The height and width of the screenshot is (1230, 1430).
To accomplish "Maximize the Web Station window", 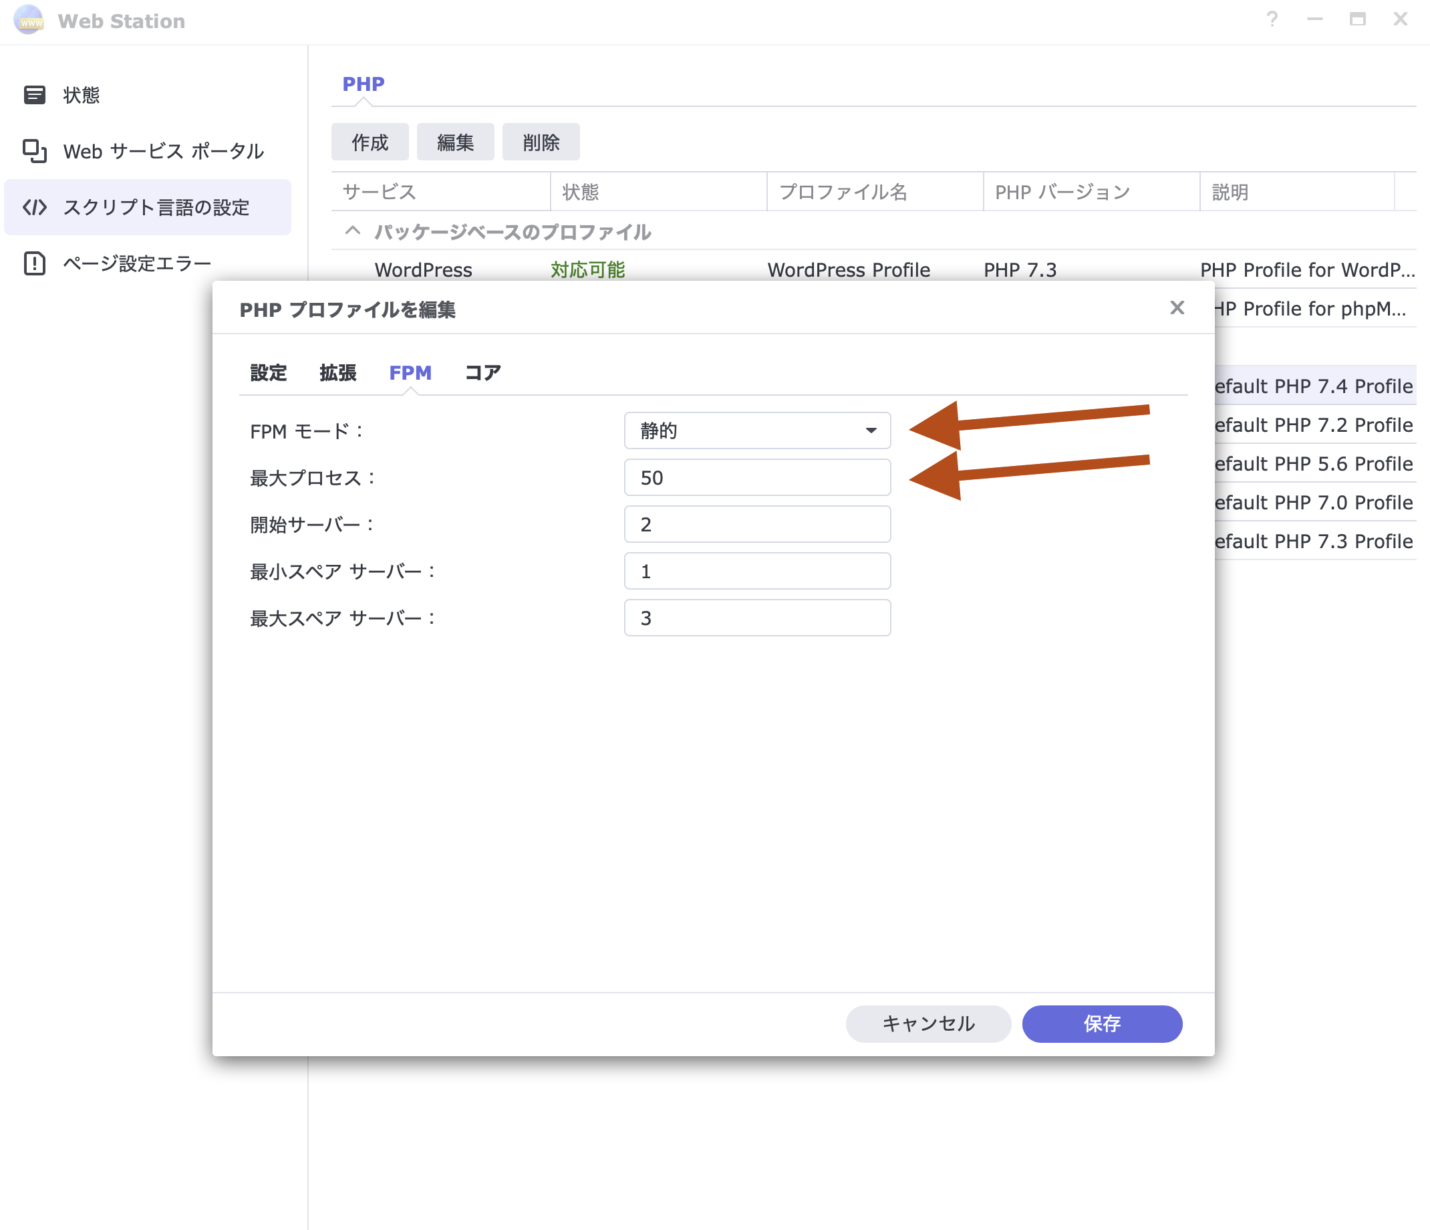I will point(1357,19).
